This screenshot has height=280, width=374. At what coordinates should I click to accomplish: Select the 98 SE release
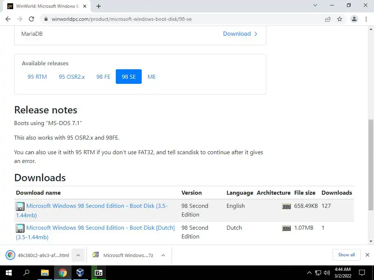click(129, 77)
